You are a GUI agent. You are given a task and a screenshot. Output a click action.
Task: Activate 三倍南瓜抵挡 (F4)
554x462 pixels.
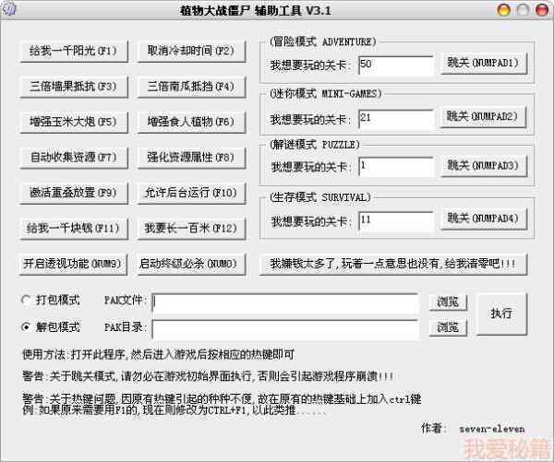(191, 87)
